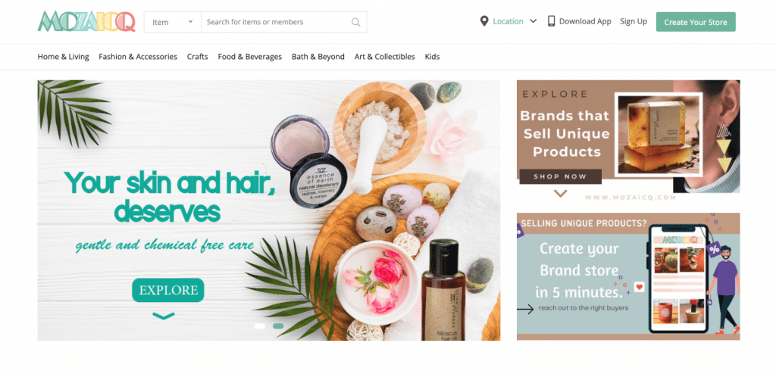
Task: Click the MOZAICQ logo
Action: point(86,22)
